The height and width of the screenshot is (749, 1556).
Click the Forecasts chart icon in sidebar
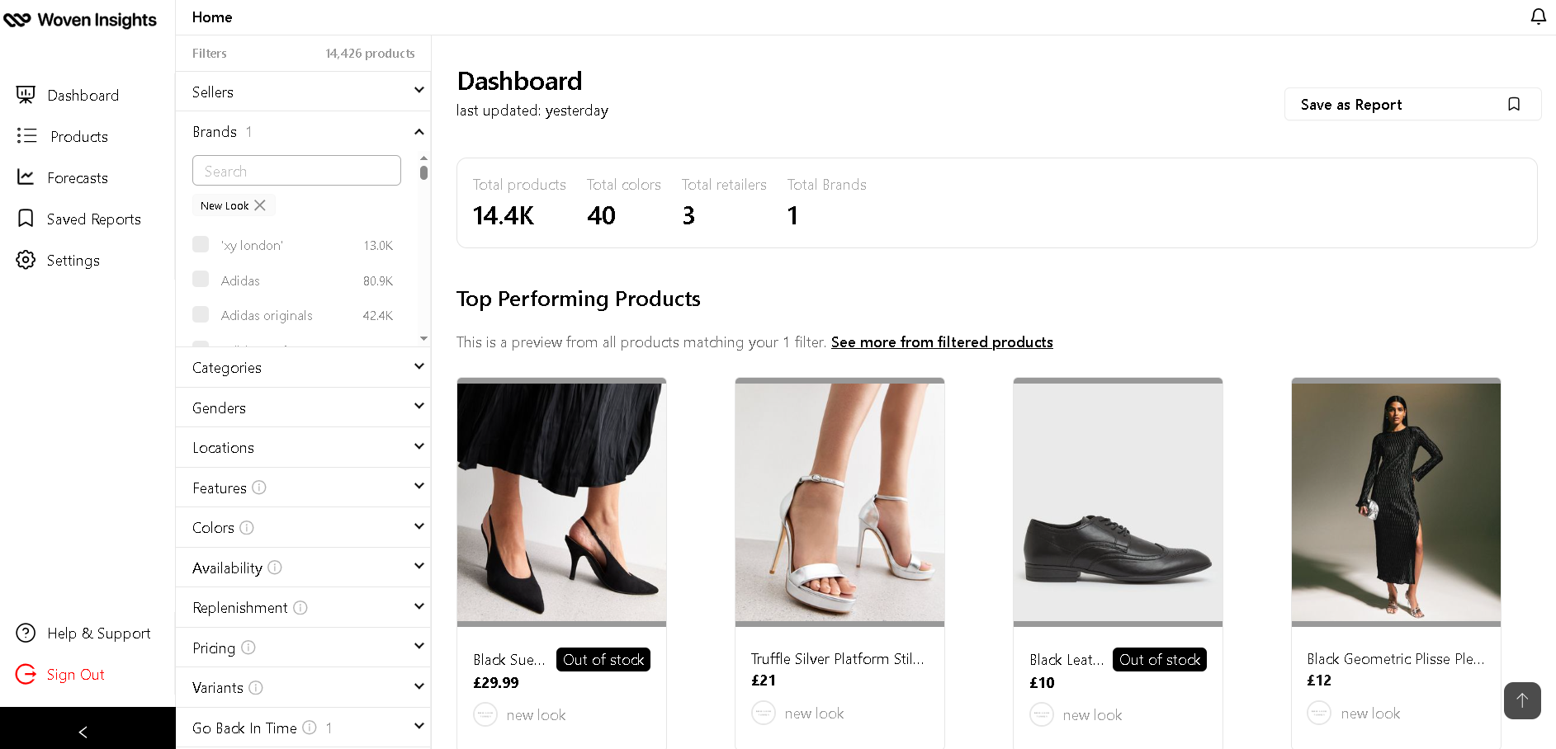(26, 177)
